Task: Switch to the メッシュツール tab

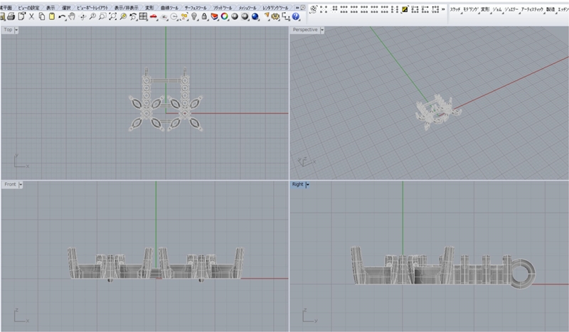Action: pos(248,8)
